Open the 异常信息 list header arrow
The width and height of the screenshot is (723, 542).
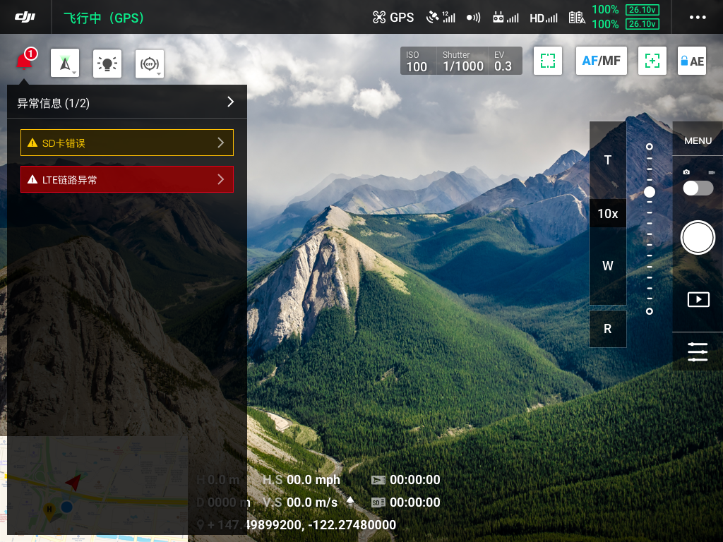pos(230,102)
